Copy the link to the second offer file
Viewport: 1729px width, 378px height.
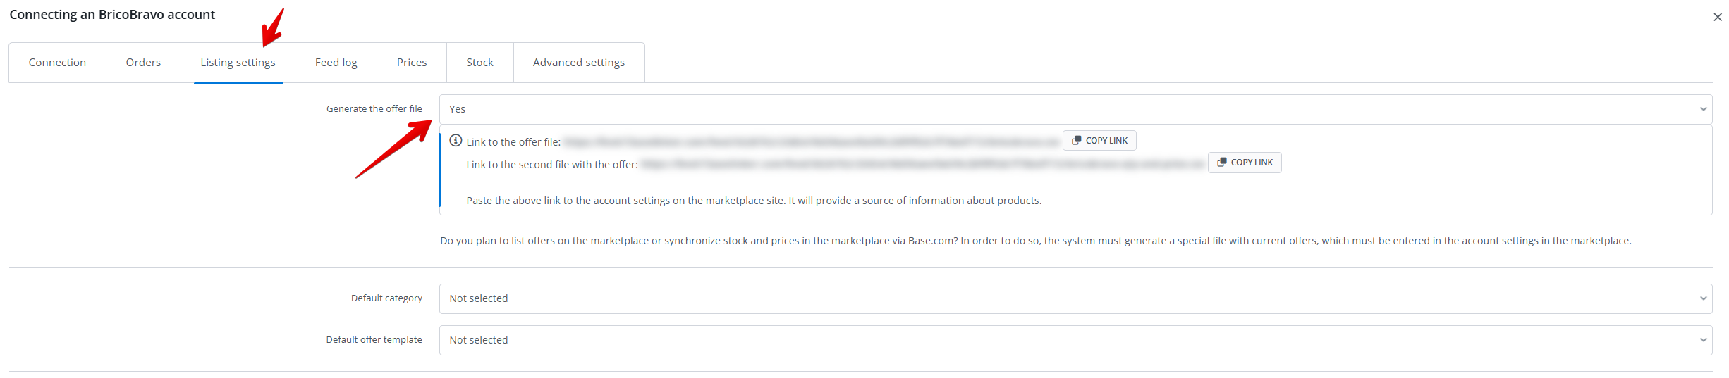1245,163
